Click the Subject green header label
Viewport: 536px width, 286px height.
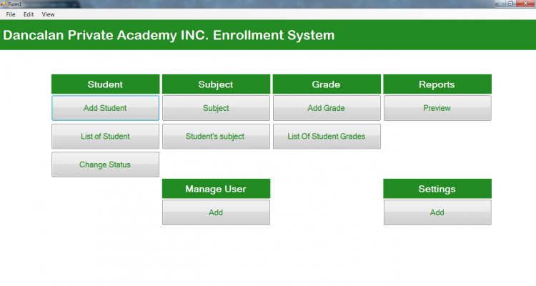(216, 84)
